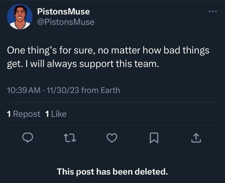Open the PistonsMuse profile avatar
This screenshot has height=183, width=225.
coord(19,16)
